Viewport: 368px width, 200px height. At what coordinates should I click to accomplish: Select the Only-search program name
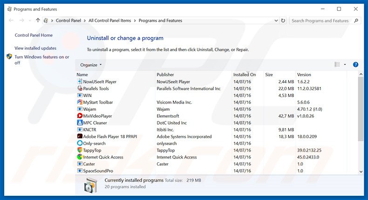94,143
